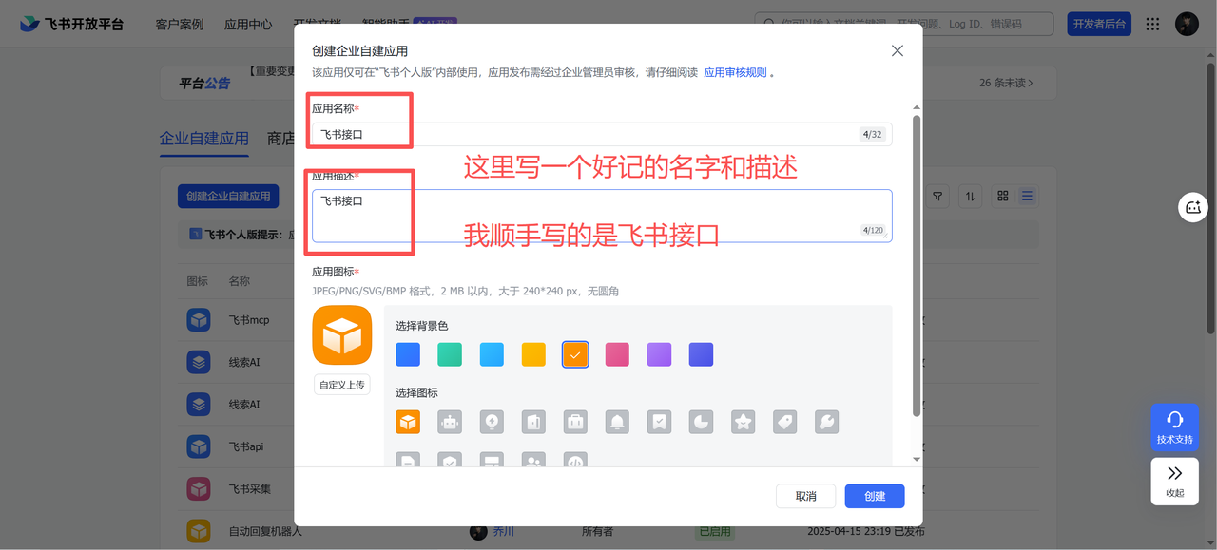Choose the purple background color swatch
The height and width of the screenshot is (550, 1217).
coord(659,354)
